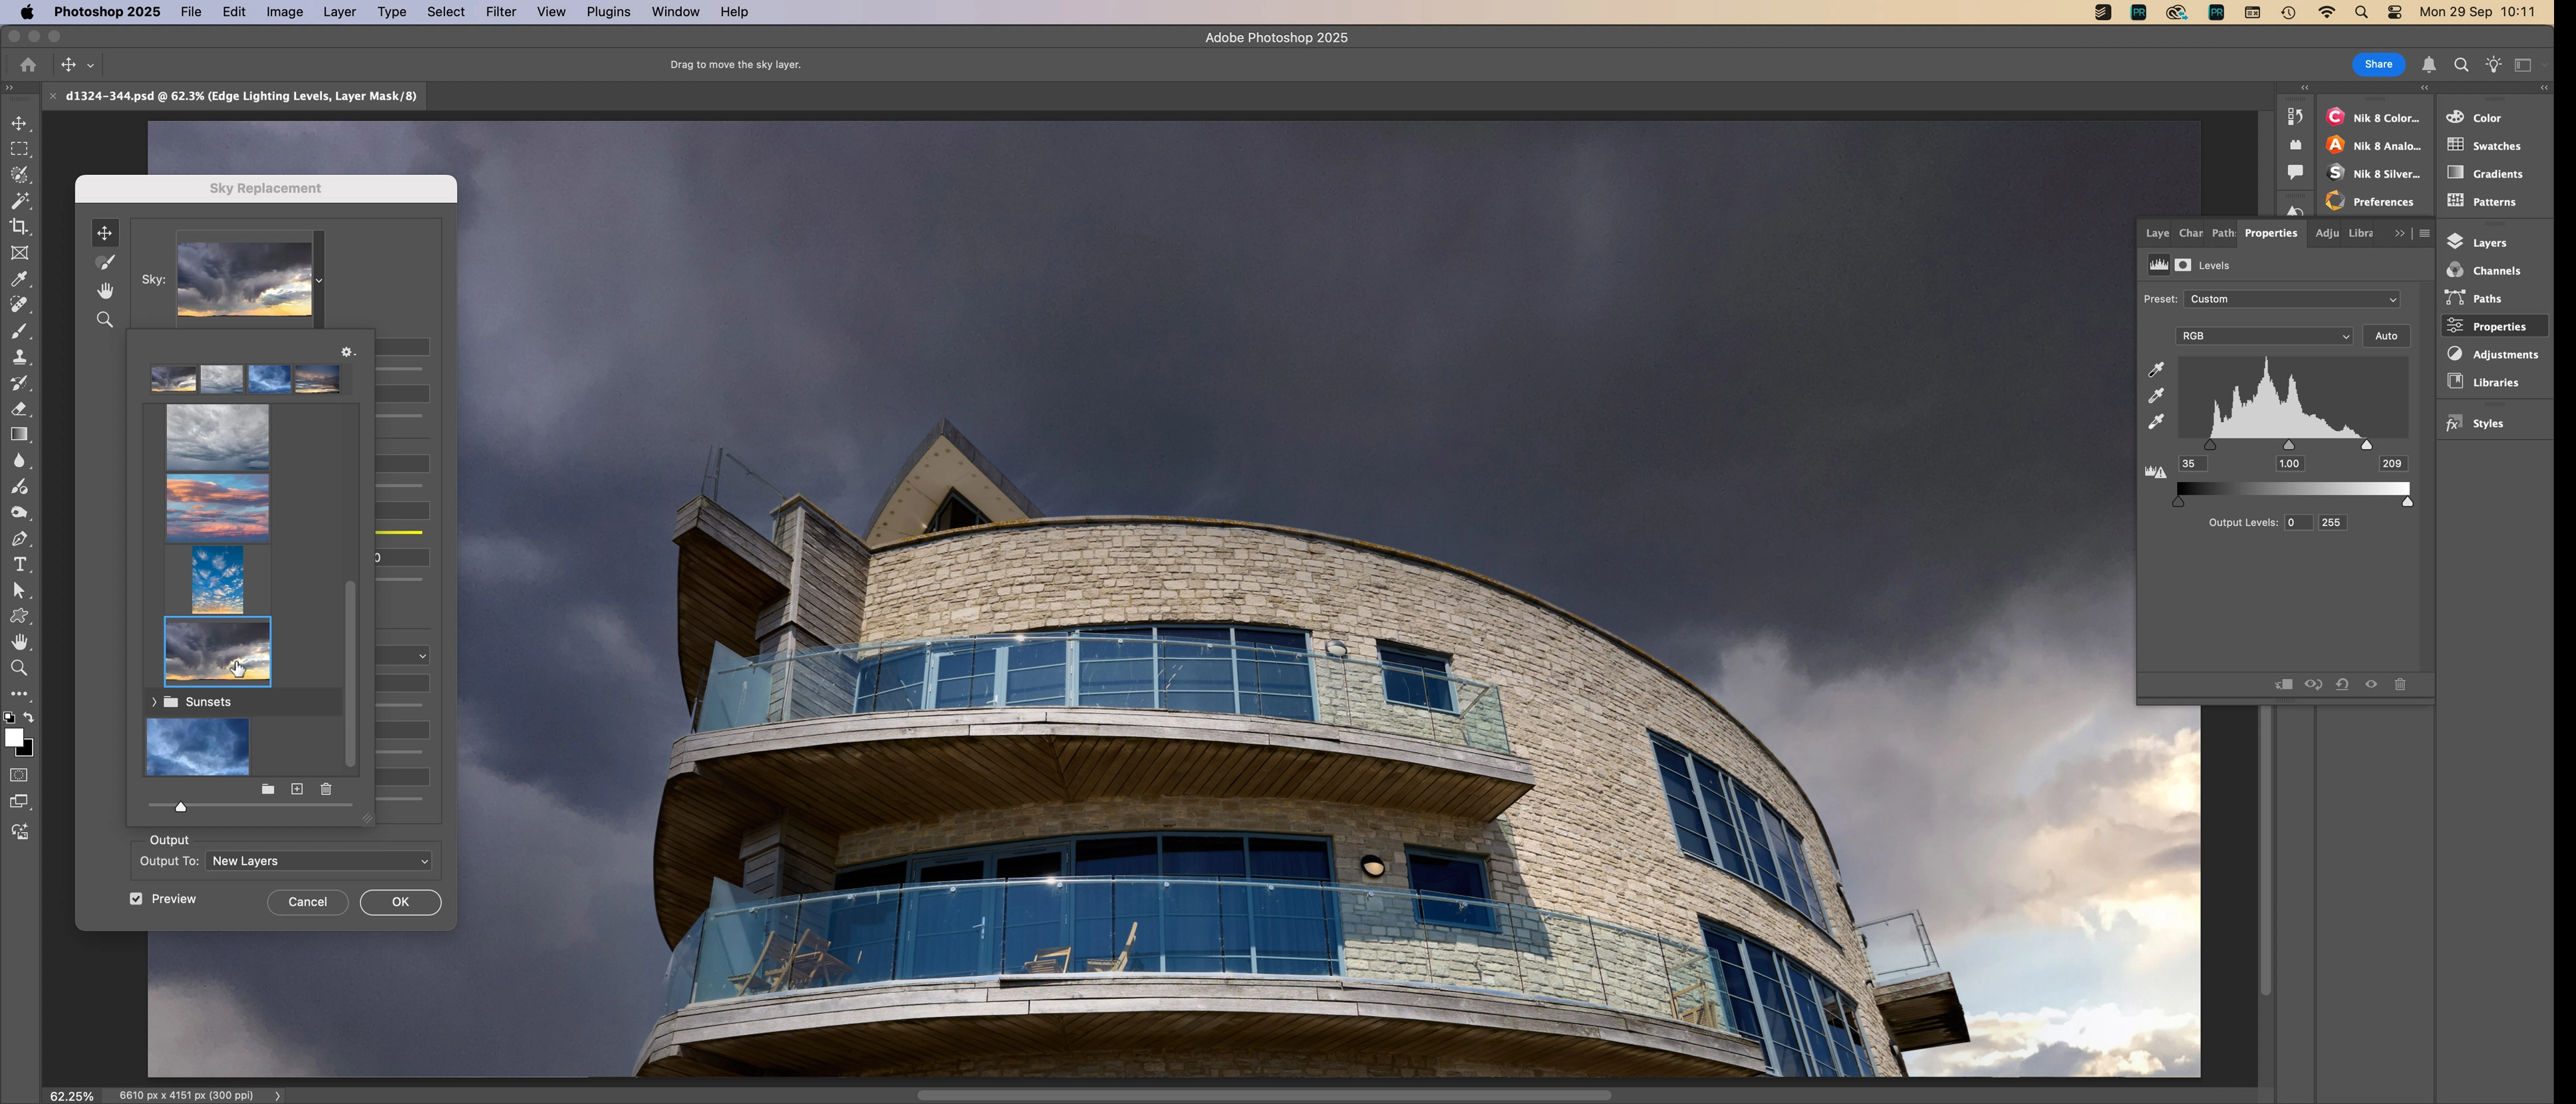Reset Levels to adjustment defaults icon
This screenshot has width=2576, height=1104.
(x=2342, y=684)
